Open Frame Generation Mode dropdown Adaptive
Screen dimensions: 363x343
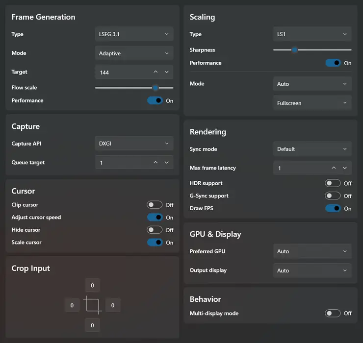tap(134, 53)
